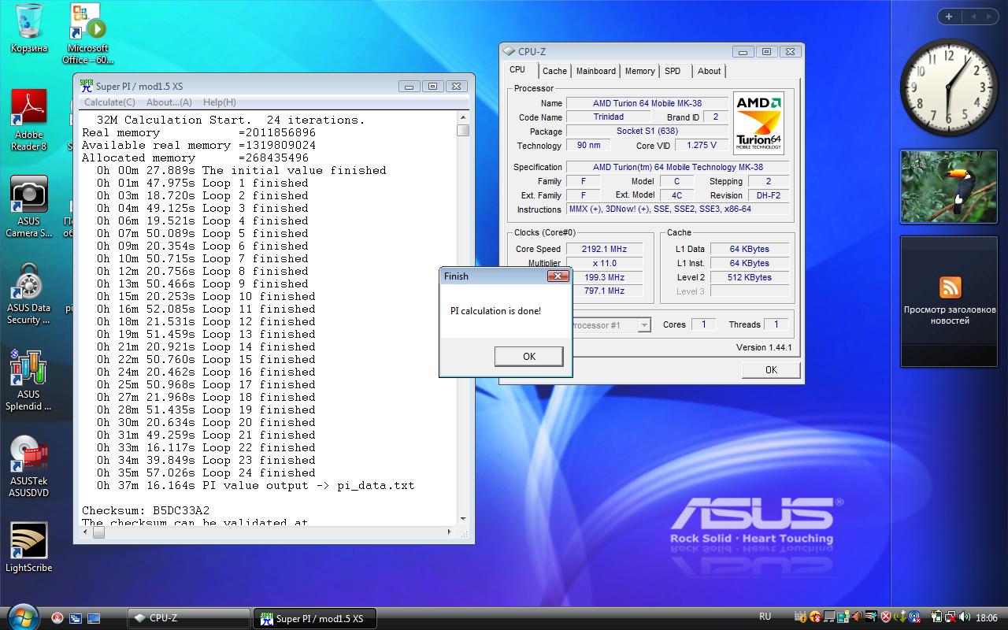Viewport: 1008px width, 630px height.
Task: Close the Finish dialog with the red X
Action: click(558, 276)
